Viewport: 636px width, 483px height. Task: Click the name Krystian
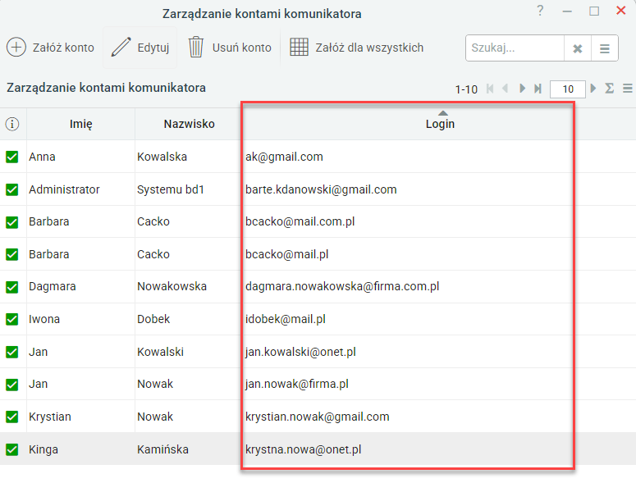50,417
